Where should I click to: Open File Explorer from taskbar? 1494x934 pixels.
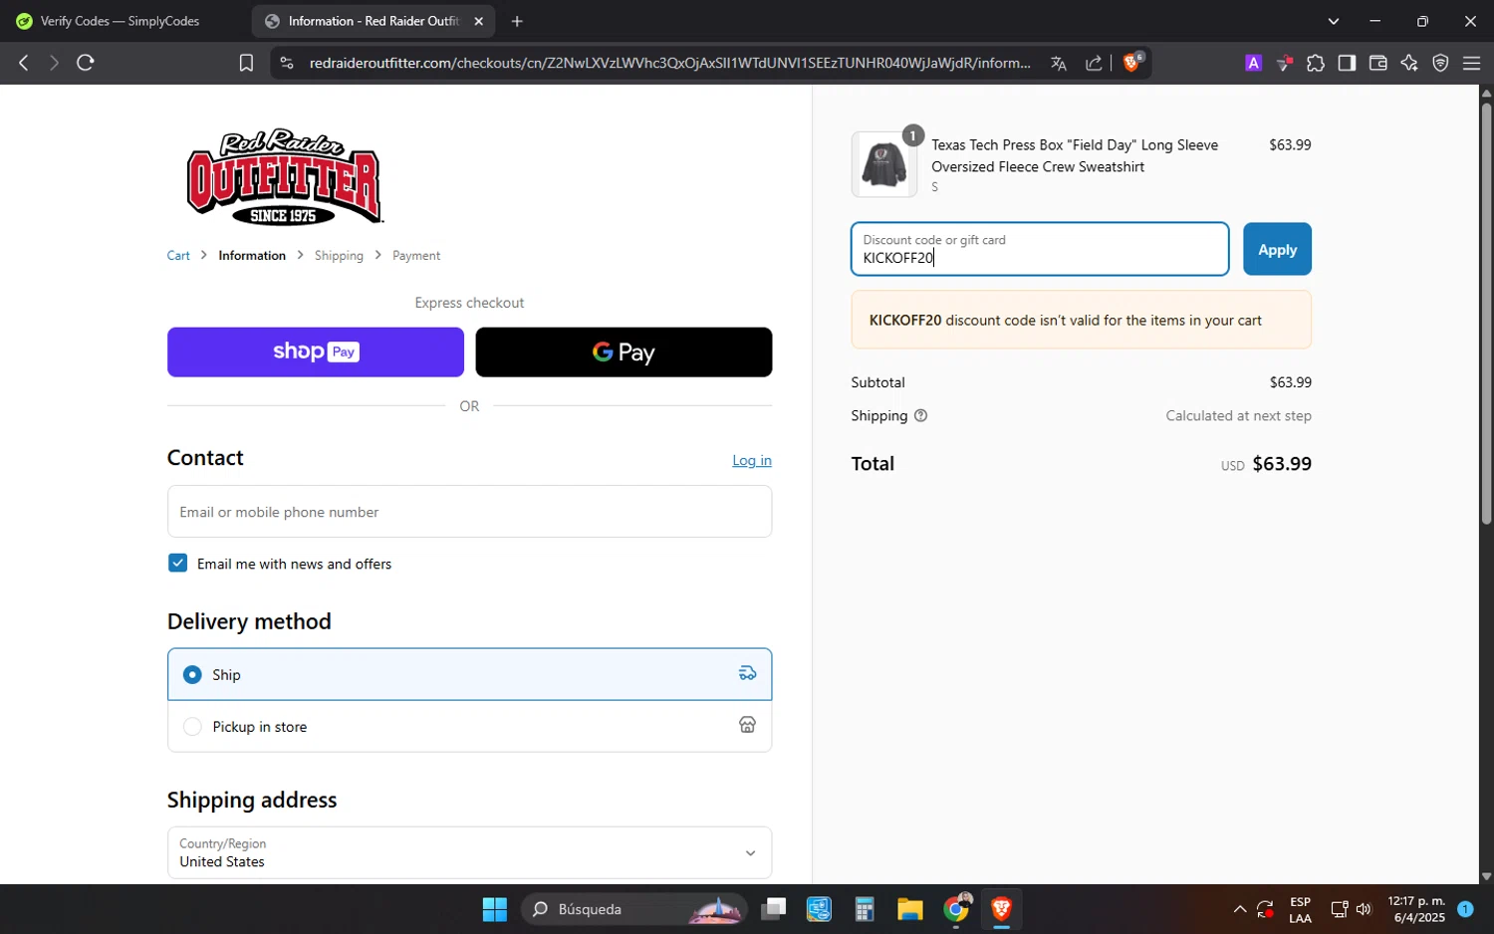point(910,909)
